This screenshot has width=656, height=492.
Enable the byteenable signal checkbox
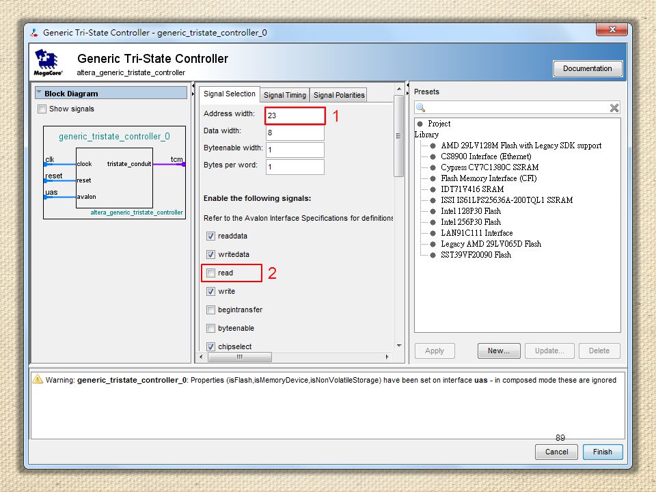click(x=211, y=328)
